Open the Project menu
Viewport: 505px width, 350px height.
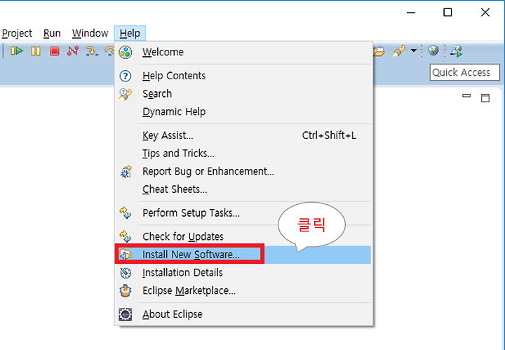click(x=17, y=33)
